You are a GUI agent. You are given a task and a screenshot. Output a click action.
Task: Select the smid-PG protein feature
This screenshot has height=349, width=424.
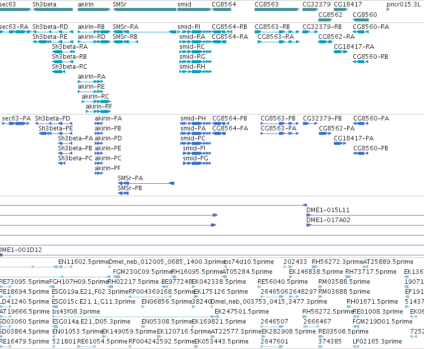coord(197,163)
